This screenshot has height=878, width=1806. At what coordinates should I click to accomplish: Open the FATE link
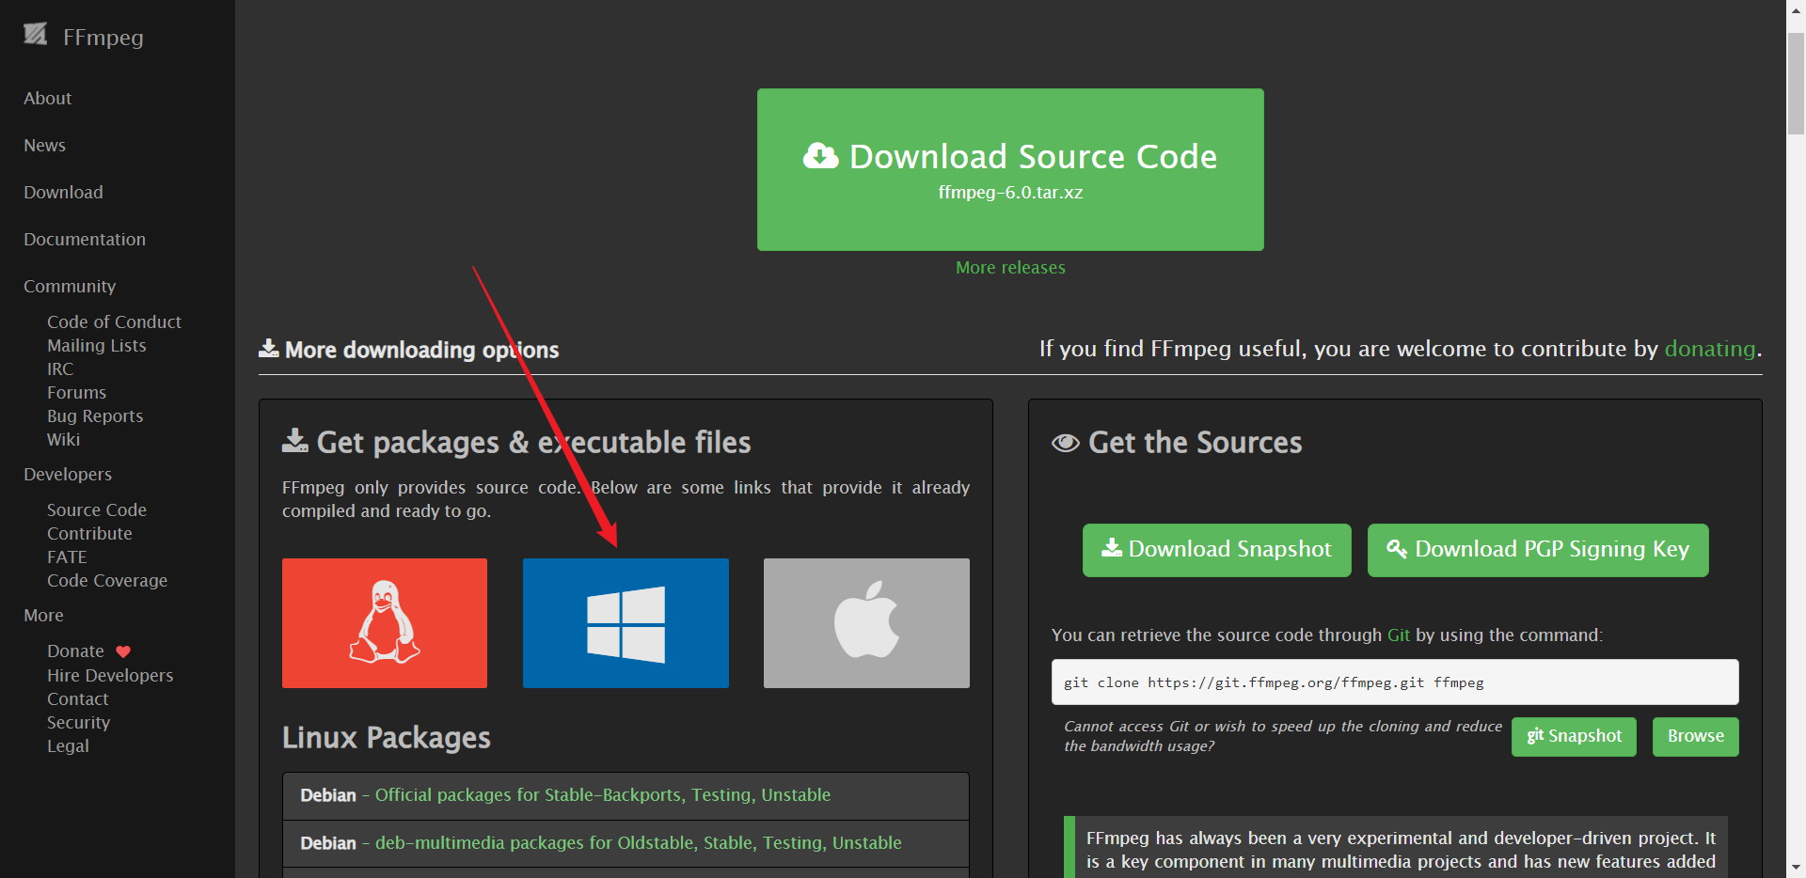(67, 557)
